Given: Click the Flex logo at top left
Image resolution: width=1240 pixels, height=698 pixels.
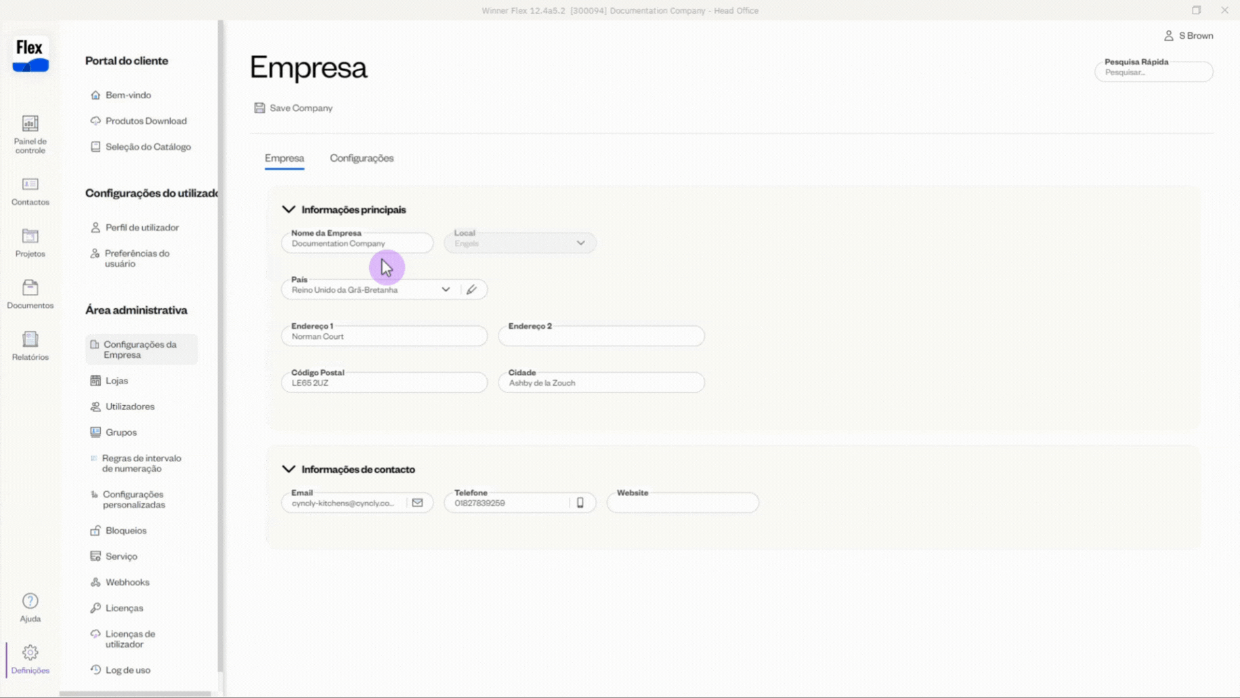Looking at the screenshot, I should pyautogui.click(x=29, y=56).
